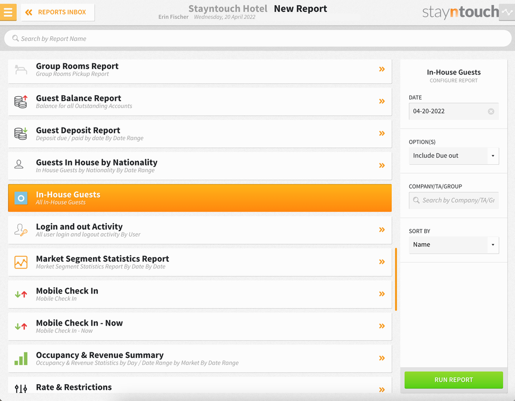Click chart icon for Market Segment Statistics Report
This screenshot has width=515, height=401.
coord(21,262)
